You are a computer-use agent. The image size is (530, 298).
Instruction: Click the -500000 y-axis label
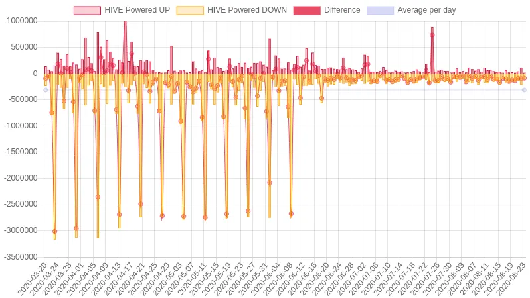tap(23, 99)
